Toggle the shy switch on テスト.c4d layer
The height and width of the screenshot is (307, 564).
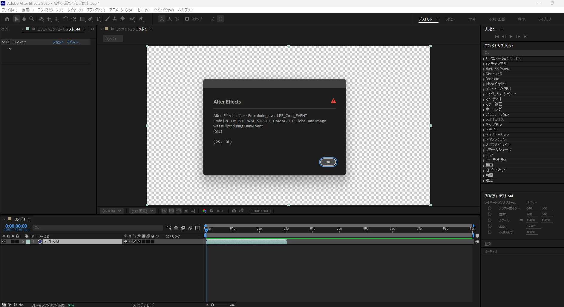click(x=125, y=242)
